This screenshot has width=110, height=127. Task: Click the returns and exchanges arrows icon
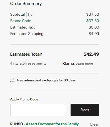(12, 80)
